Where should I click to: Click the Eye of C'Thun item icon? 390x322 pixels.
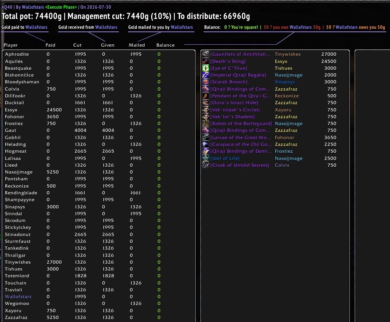[x=205, y=68]
